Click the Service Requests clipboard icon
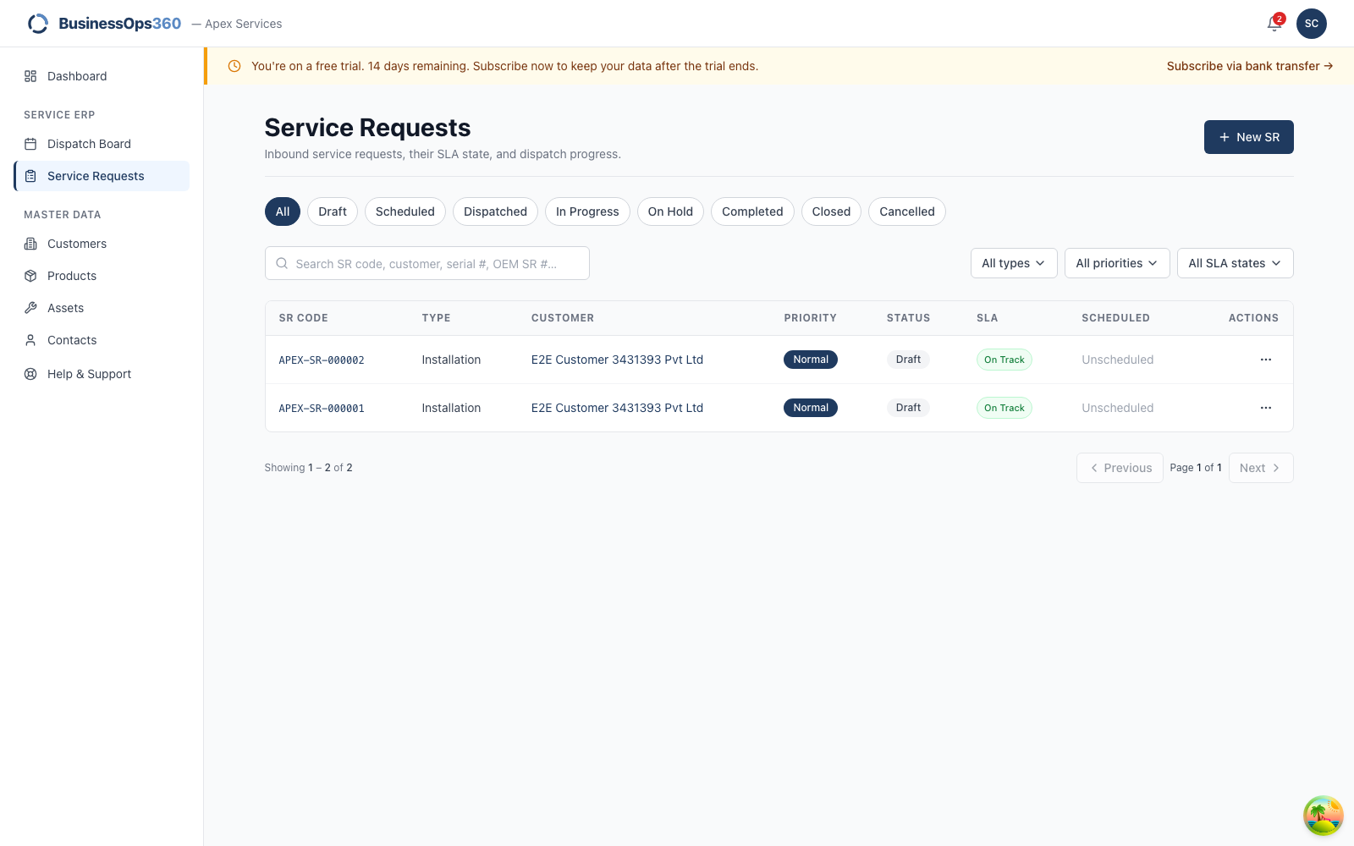The height and width of the screenshot is (846, 1354). [30, 176]
